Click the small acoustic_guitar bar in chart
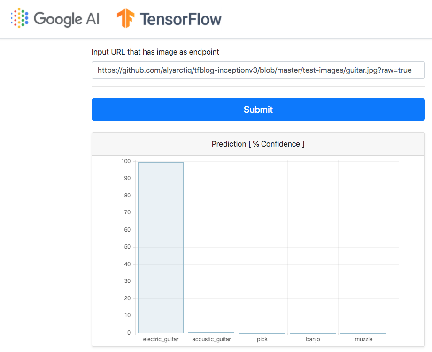 (x=211, y=332)
